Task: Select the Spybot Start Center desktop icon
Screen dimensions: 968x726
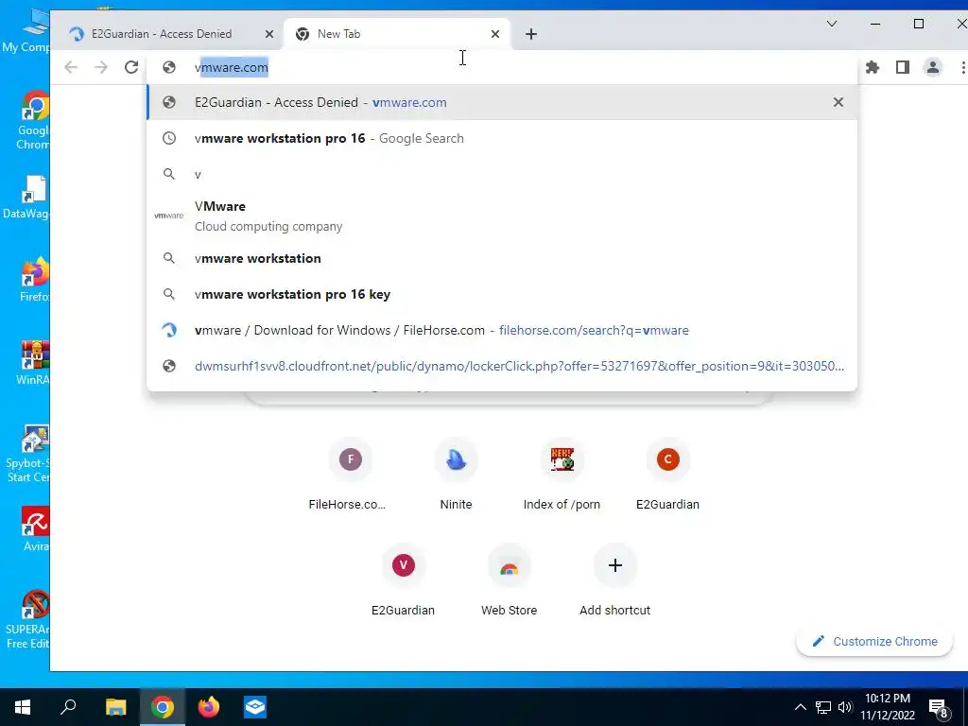Action: [29, 454]
